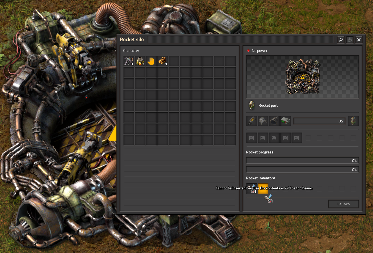Click the satellite in the Rocket inventory slot

[x=252, y=188]
